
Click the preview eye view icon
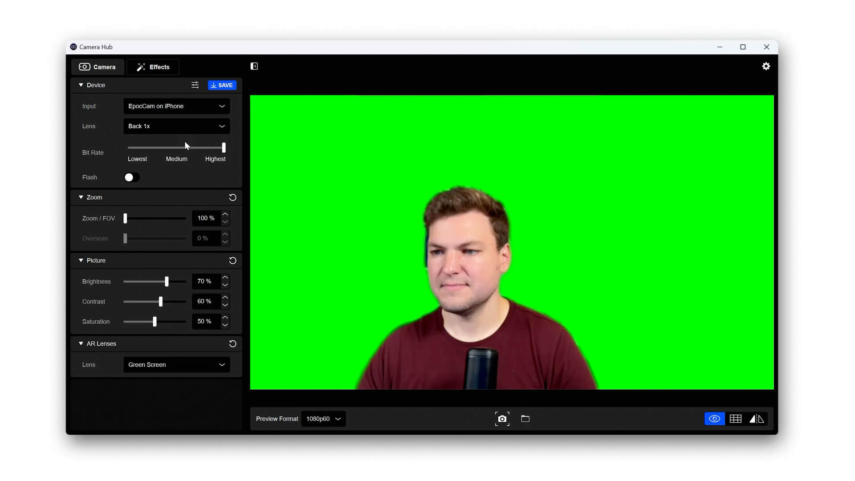coord(714,419)
